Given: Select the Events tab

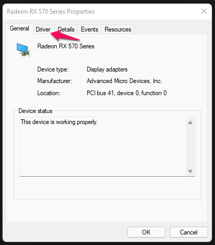Looking at the screenshot, I should pyautogui.click(x=89, y=29).
